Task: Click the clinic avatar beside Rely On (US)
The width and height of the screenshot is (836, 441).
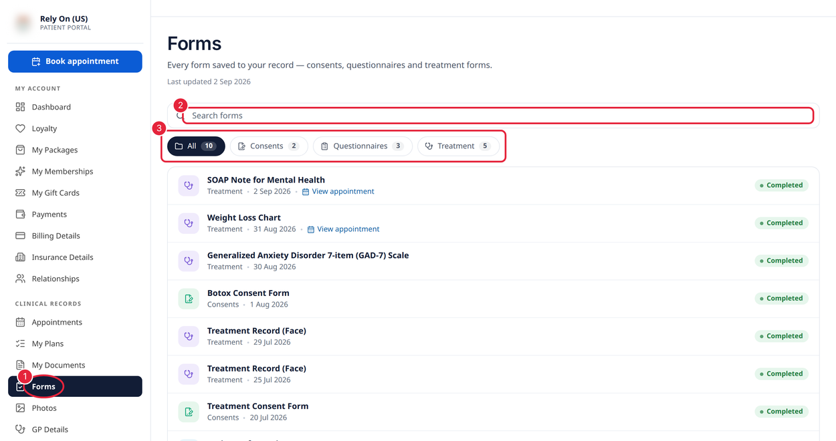Action: point(23,23)
